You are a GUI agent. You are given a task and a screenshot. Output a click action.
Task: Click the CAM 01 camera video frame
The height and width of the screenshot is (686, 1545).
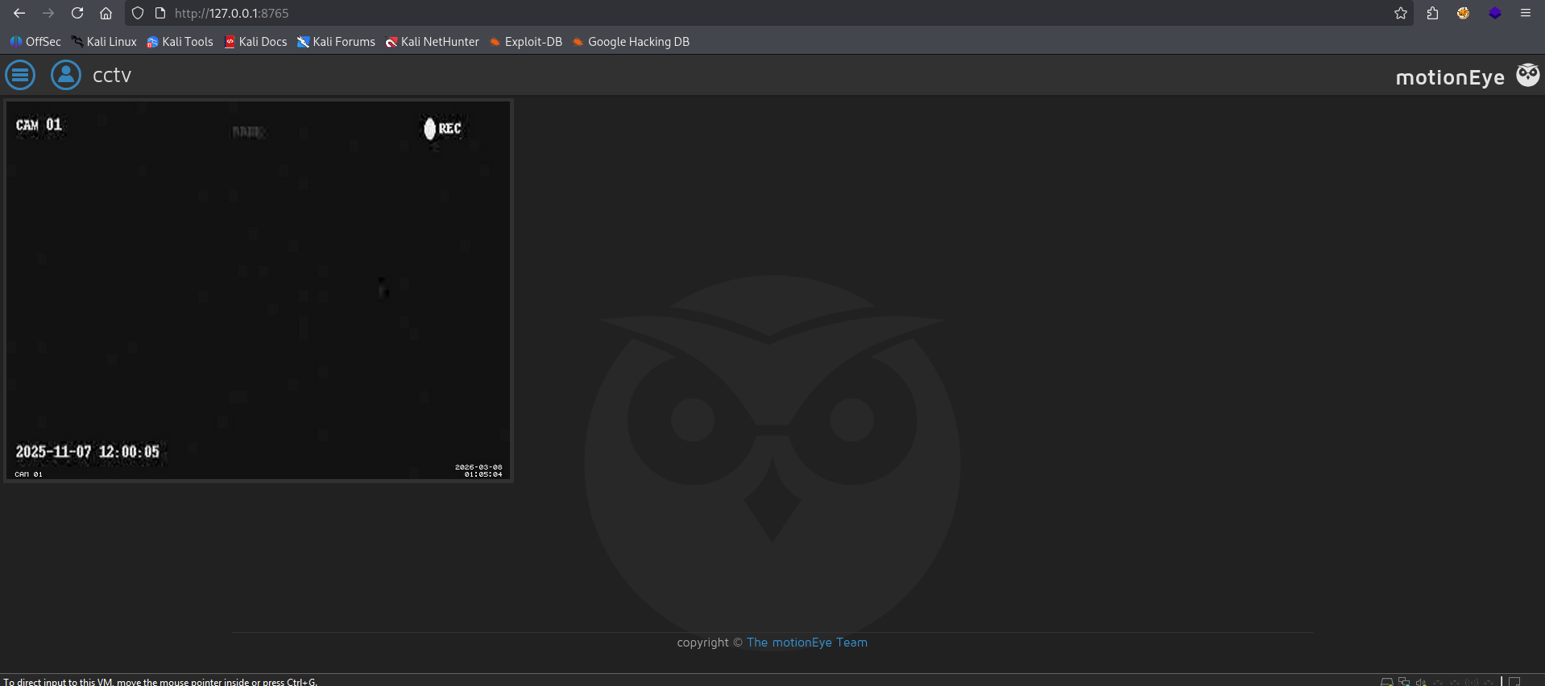259,291
